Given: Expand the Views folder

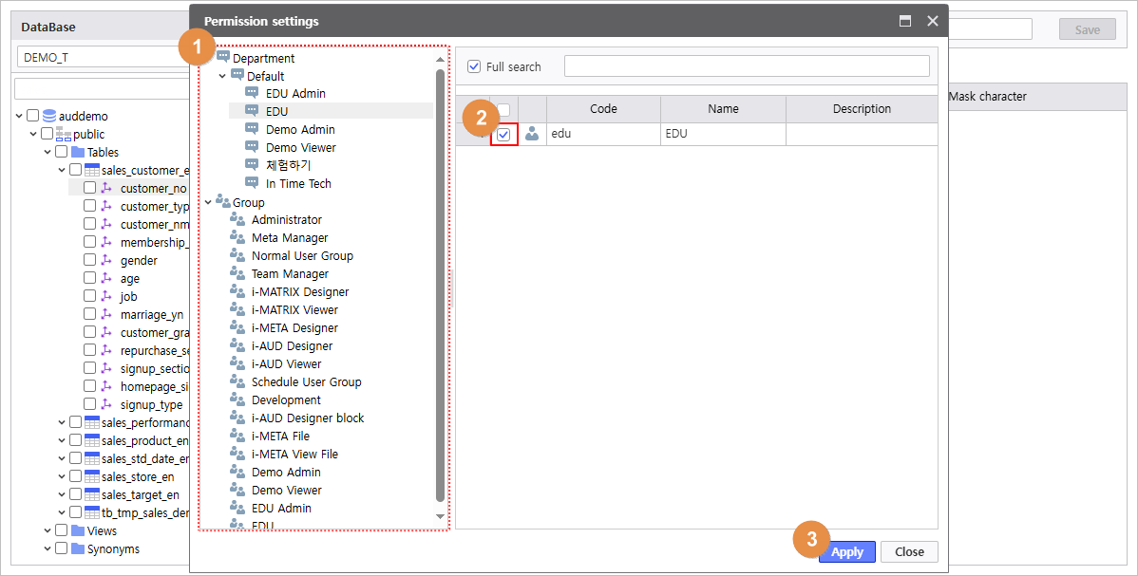Looking at the screenshot, I should [x=47, y=530].
